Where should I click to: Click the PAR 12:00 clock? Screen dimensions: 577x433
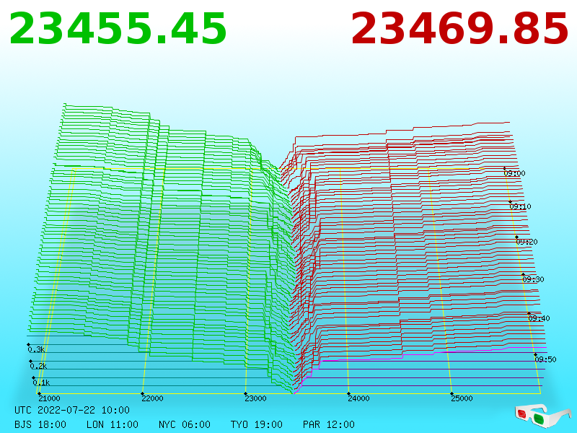tap(329, 424)
